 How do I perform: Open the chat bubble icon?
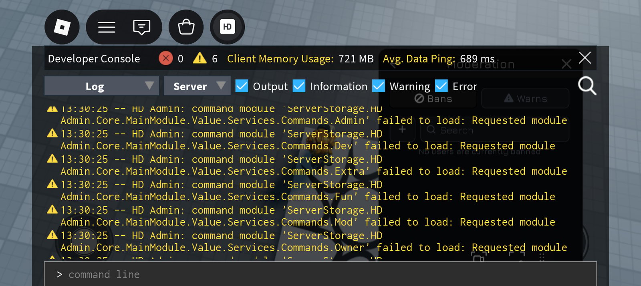(x=141, y=27)
